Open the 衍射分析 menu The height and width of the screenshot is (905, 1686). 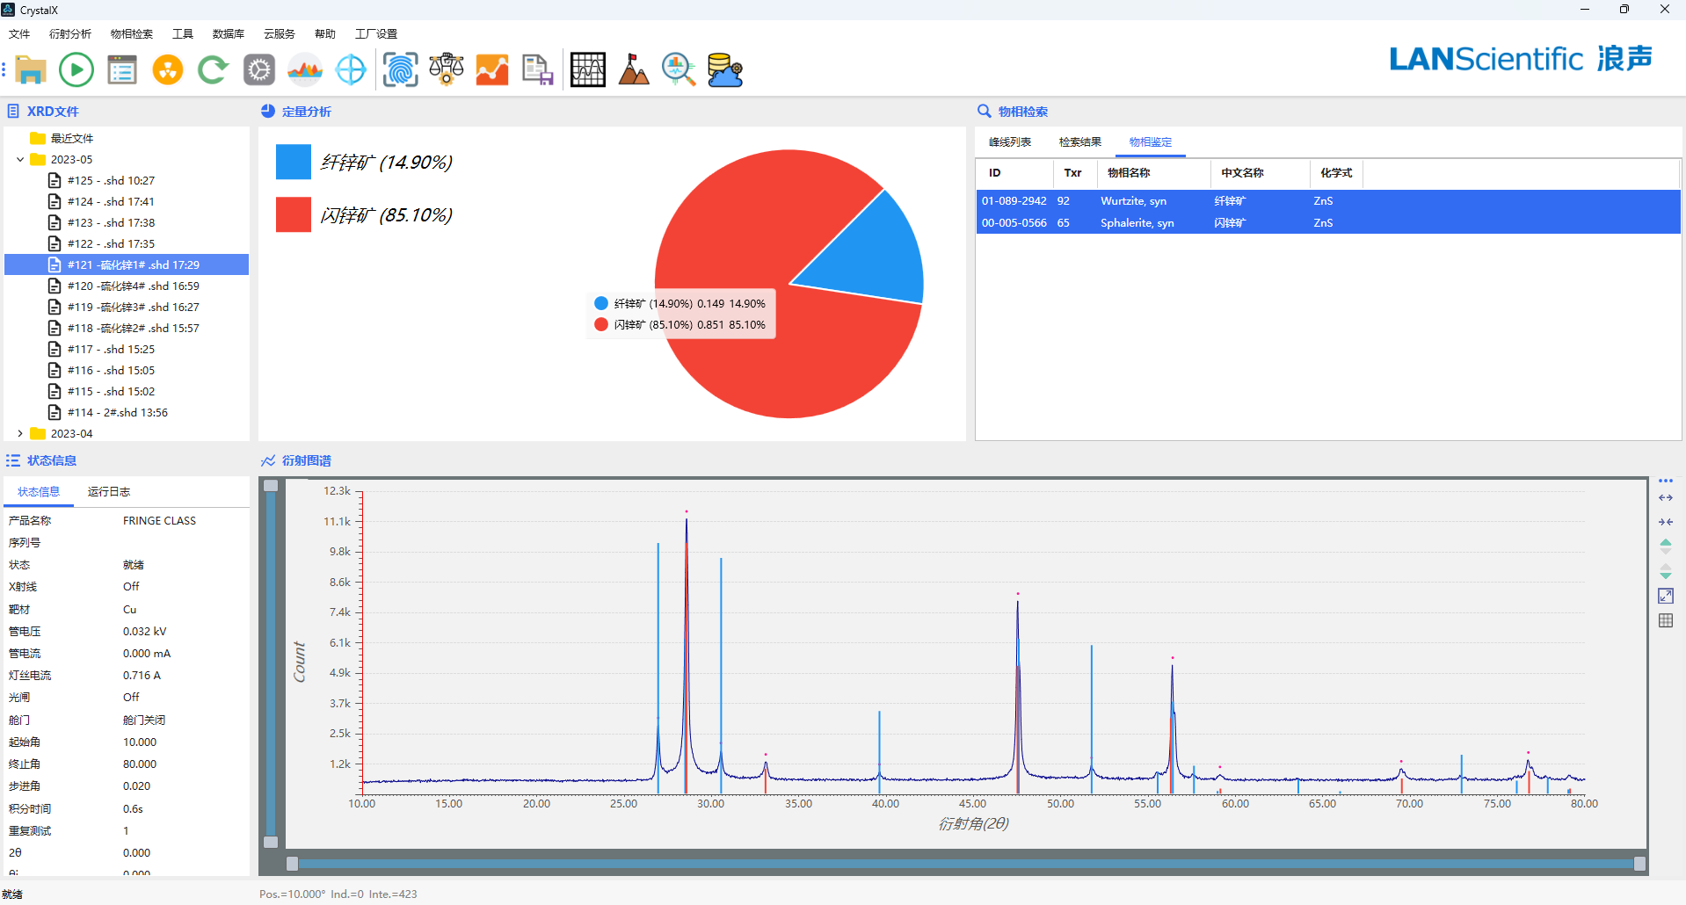pos(70,34)
